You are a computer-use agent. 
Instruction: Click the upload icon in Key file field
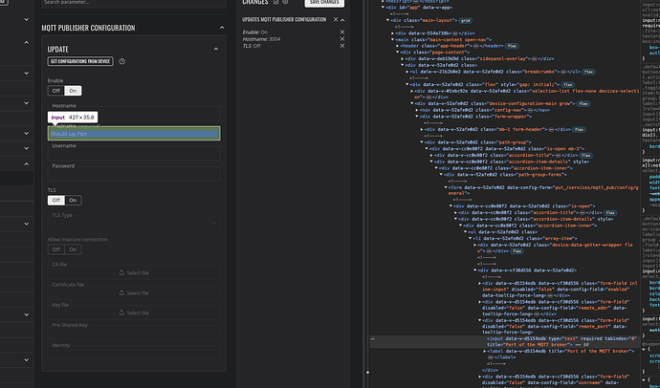(121, 313)
